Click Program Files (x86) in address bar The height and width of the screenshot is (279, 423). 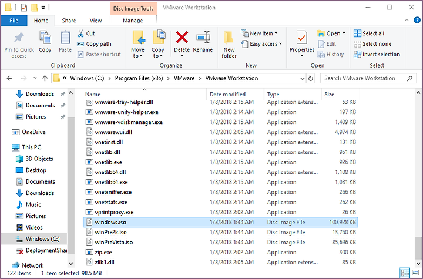(x=139, y=78)
